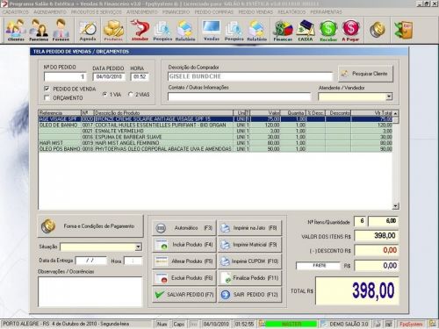Open PRODUTOS E SERVIÇOS menu
Image resolution: width=439 pixels, height=329 pixels.
(97, 12)
